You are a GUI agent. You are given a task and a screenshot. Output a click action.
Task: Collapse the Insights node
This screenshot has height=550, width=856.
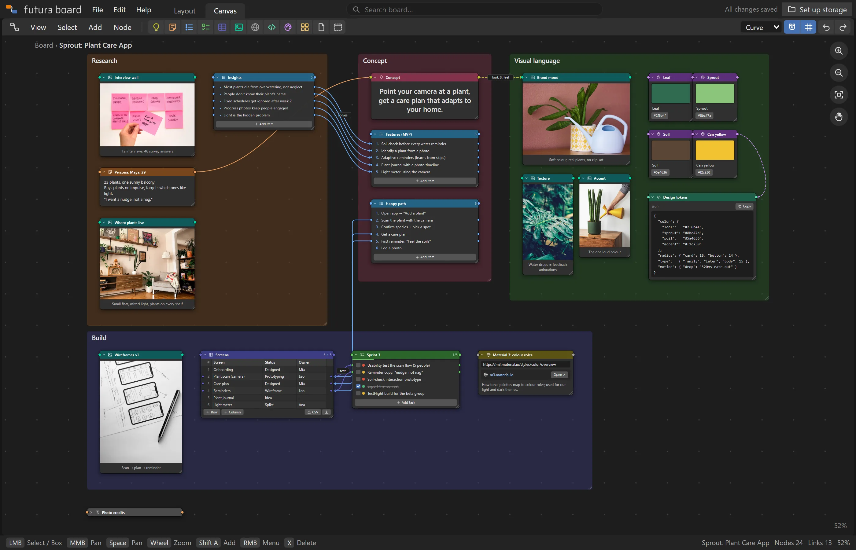(217, 78)
